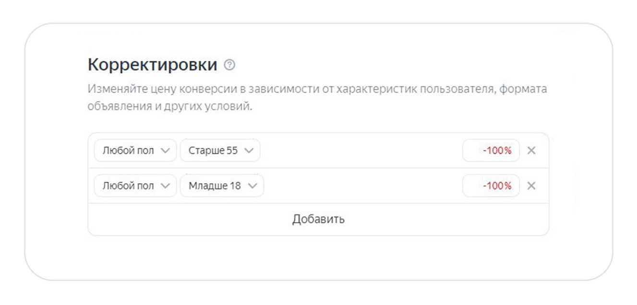
Task: Click the Младше 18 label text
Action: (x=215, y=186)
